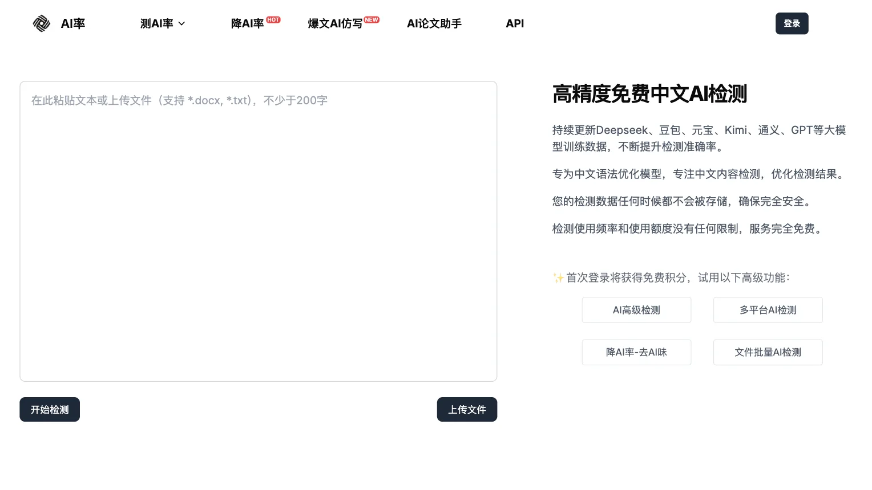Open AI论文助手 from the top menu
The image size is (872, 490).
pyautogui.click(x=434, y=23)
